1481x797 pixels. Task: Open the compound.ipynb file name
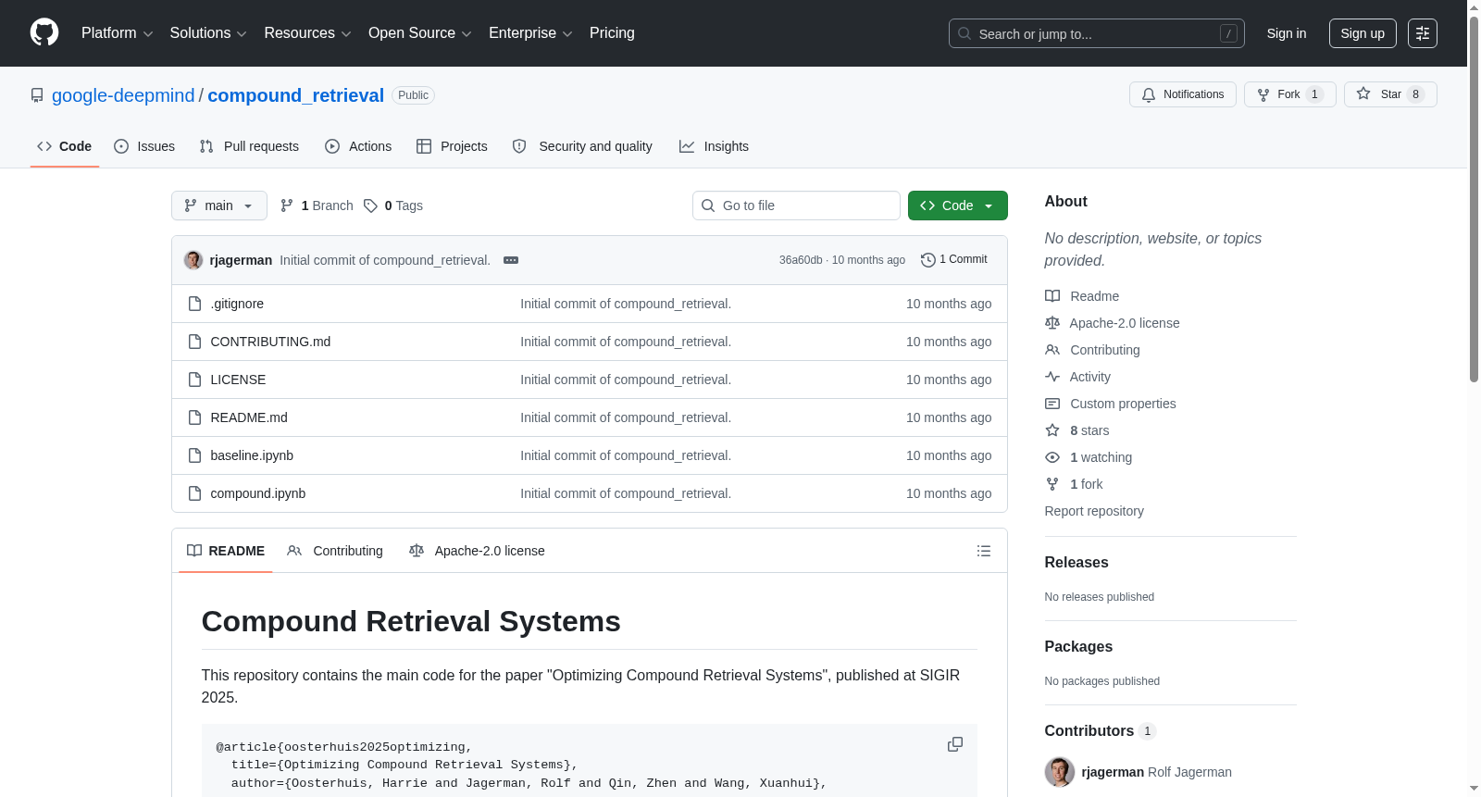(258, 493)
